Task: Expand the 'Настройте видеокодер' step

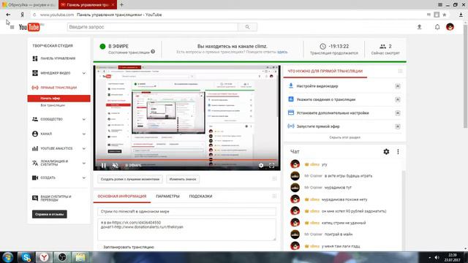Action: [398, 86]
